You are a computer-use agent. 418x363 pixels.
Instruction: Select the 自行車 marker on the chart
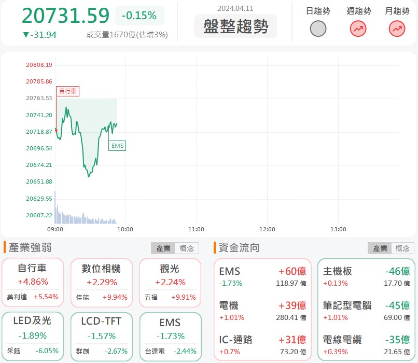[67, 91]
